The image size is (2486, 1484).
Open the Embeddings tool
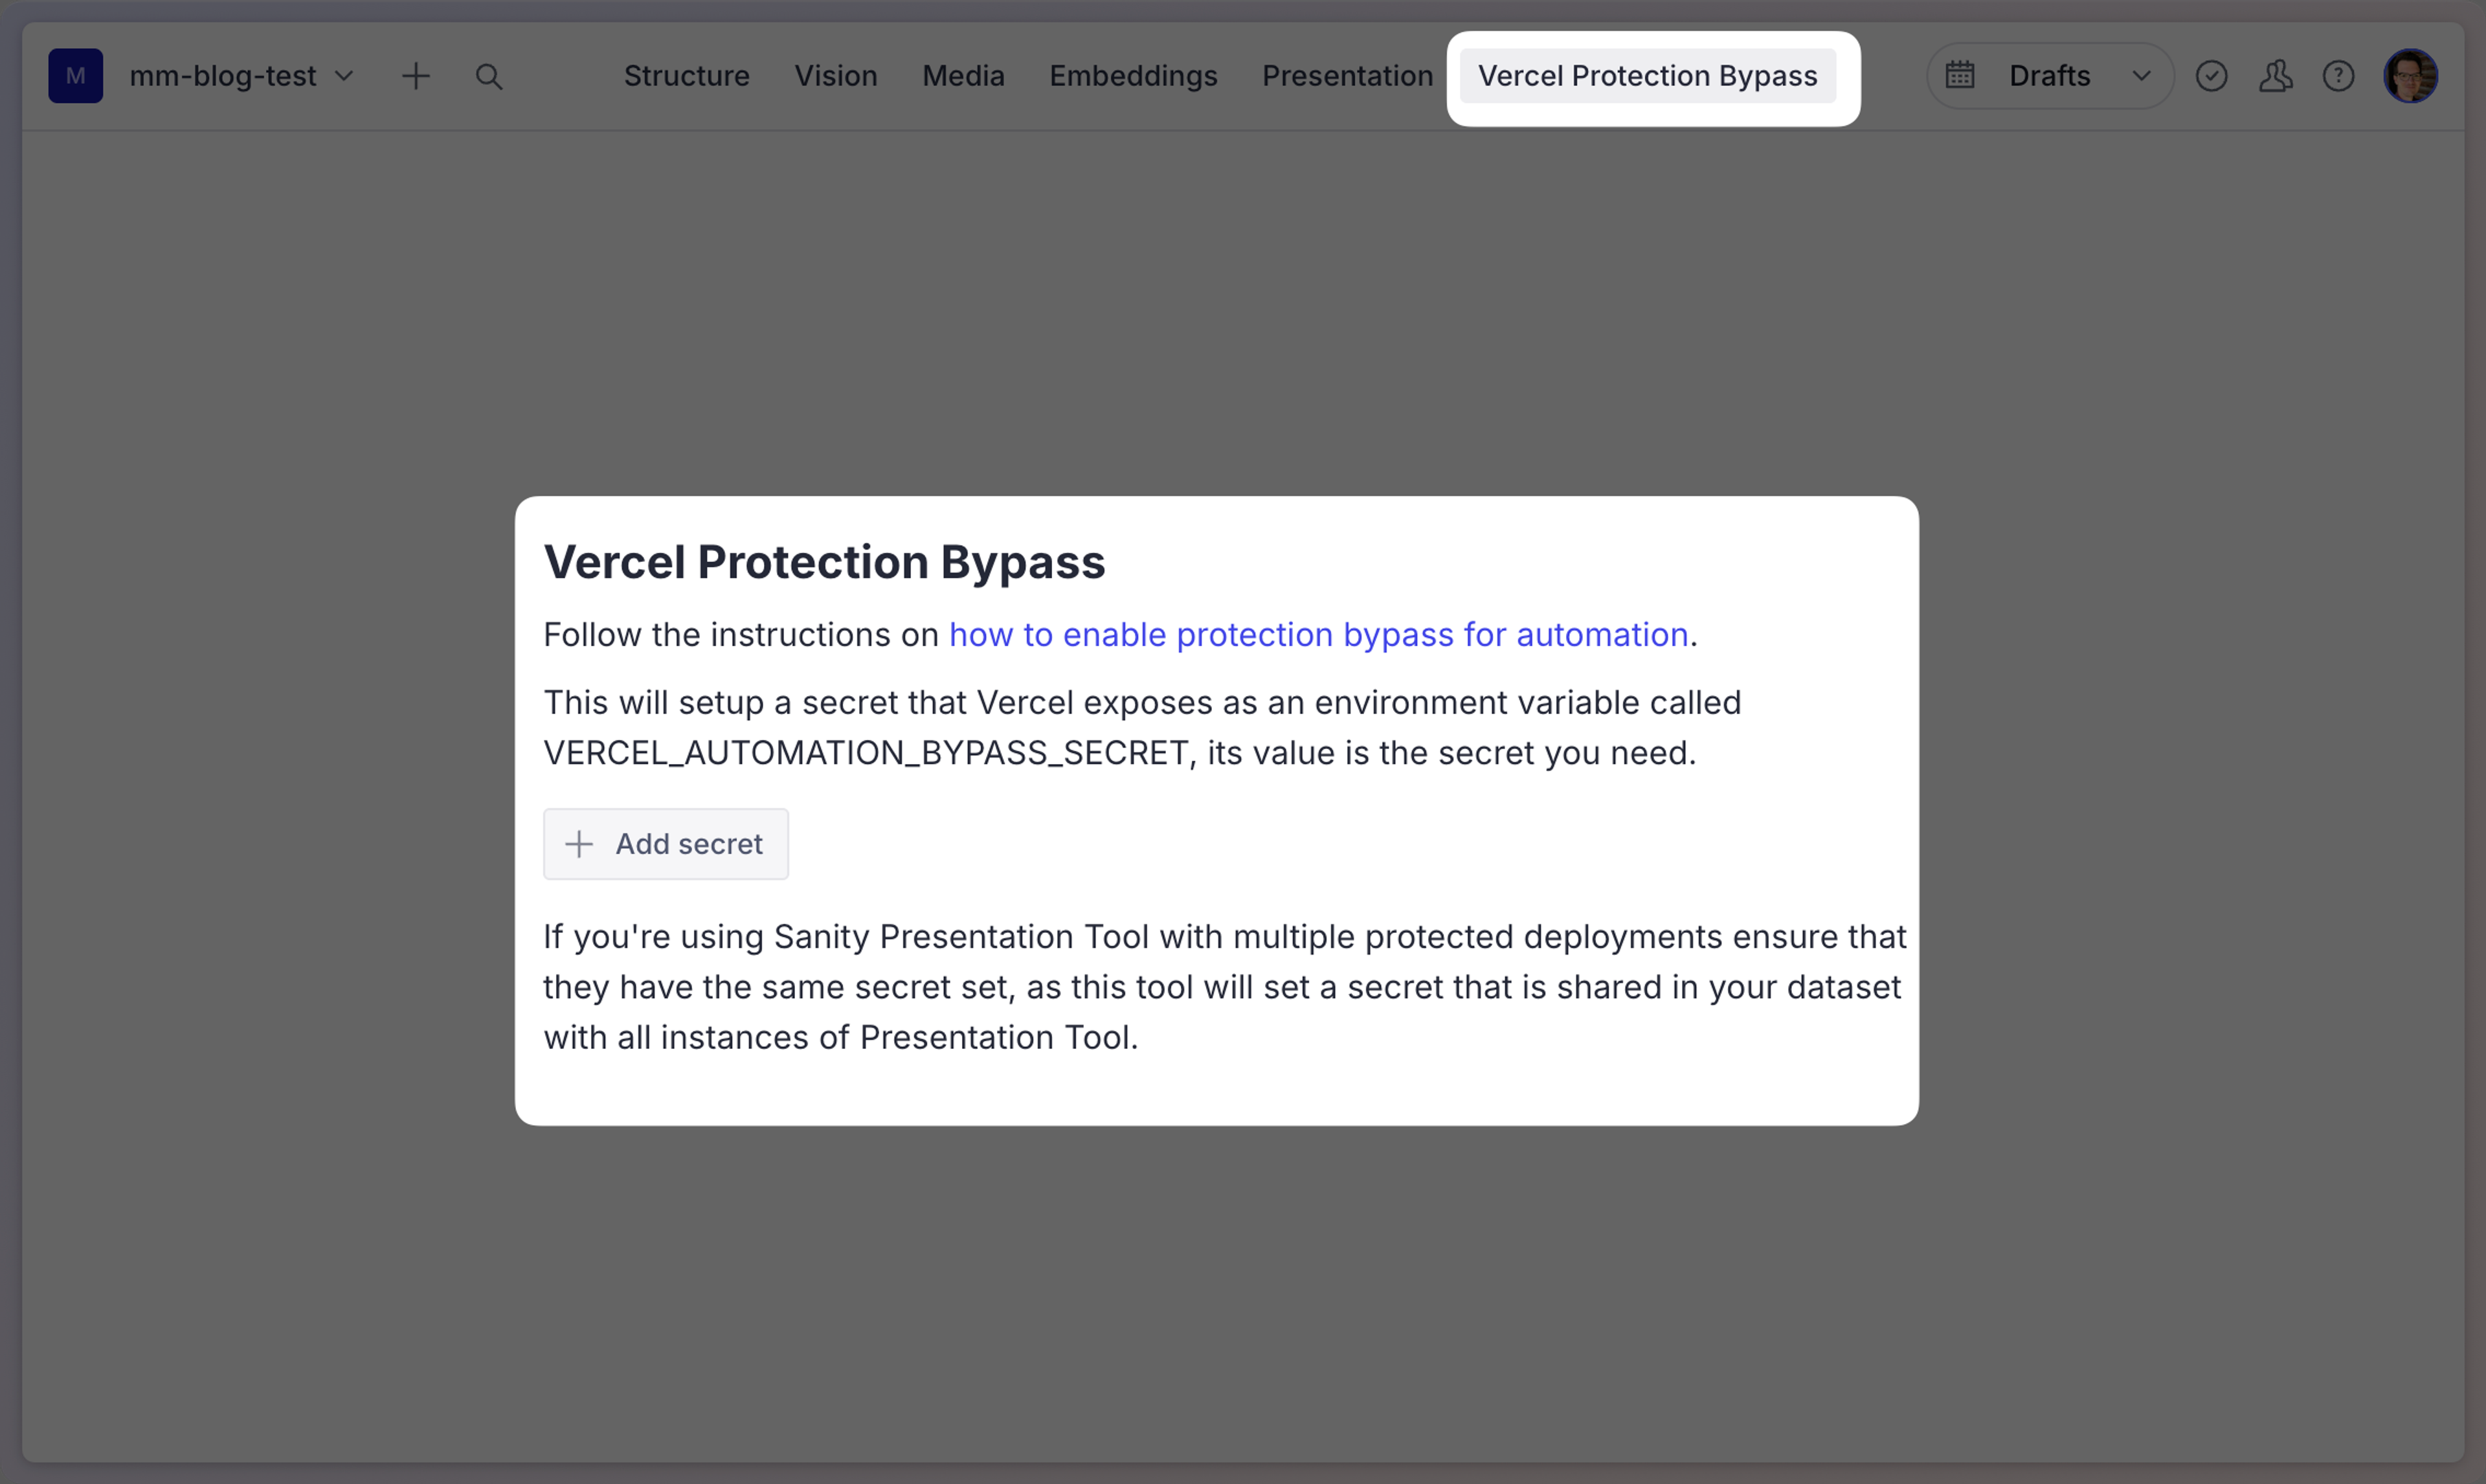coord(1132,76)
